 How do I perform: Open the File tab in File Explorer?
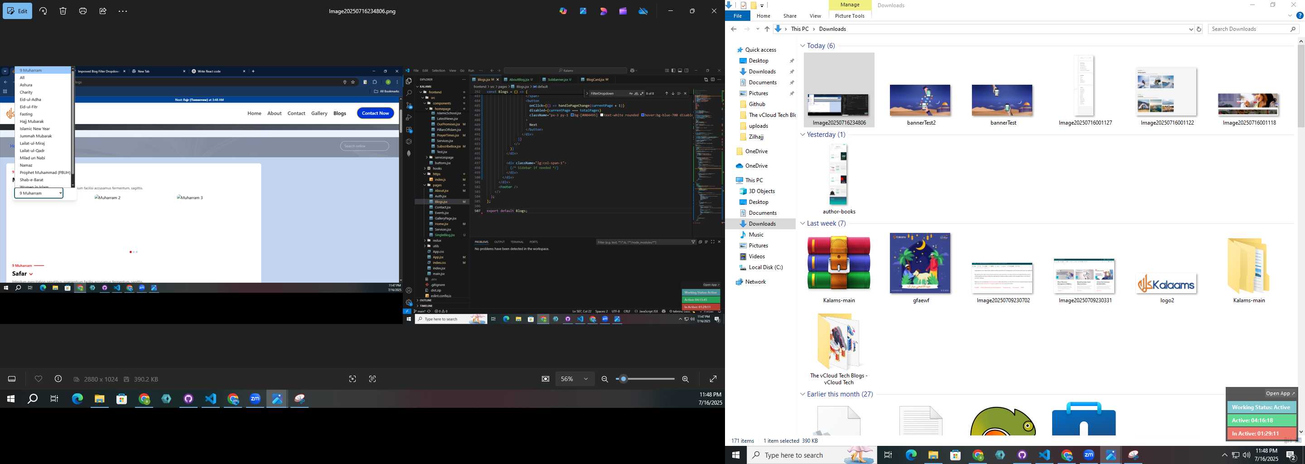738,16
